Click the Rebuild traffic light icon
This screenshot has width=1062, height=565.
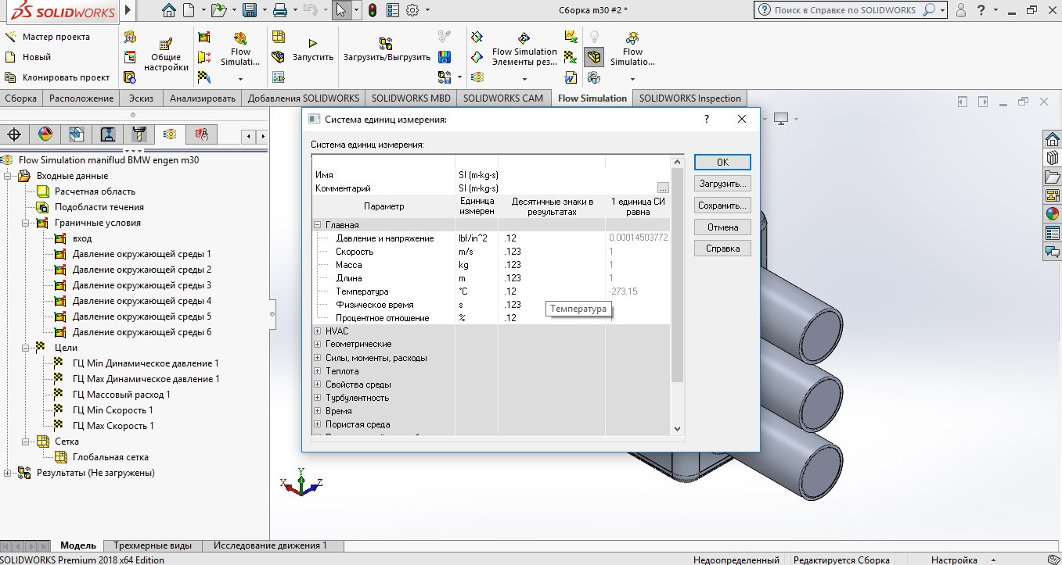click(373, 10)
